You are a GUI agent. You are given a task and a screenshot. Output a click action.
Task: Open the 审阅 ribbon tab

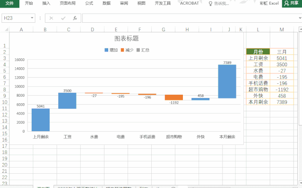click(x=124, y=3)
